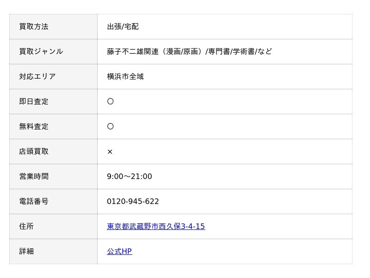
Task: Click the 横浜市全域 area text
Action: point(125,76)
